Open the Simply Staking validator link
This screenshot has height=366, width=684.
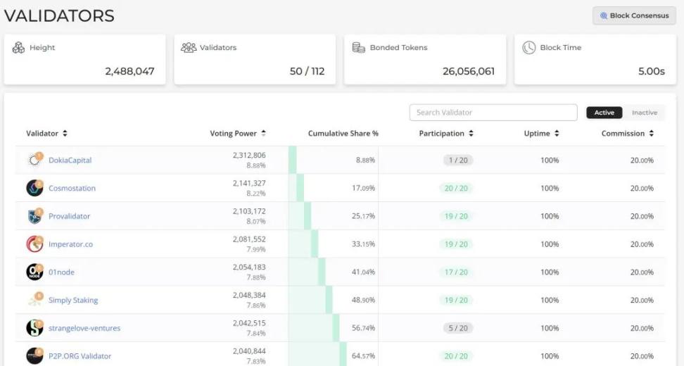click(73, 301)
